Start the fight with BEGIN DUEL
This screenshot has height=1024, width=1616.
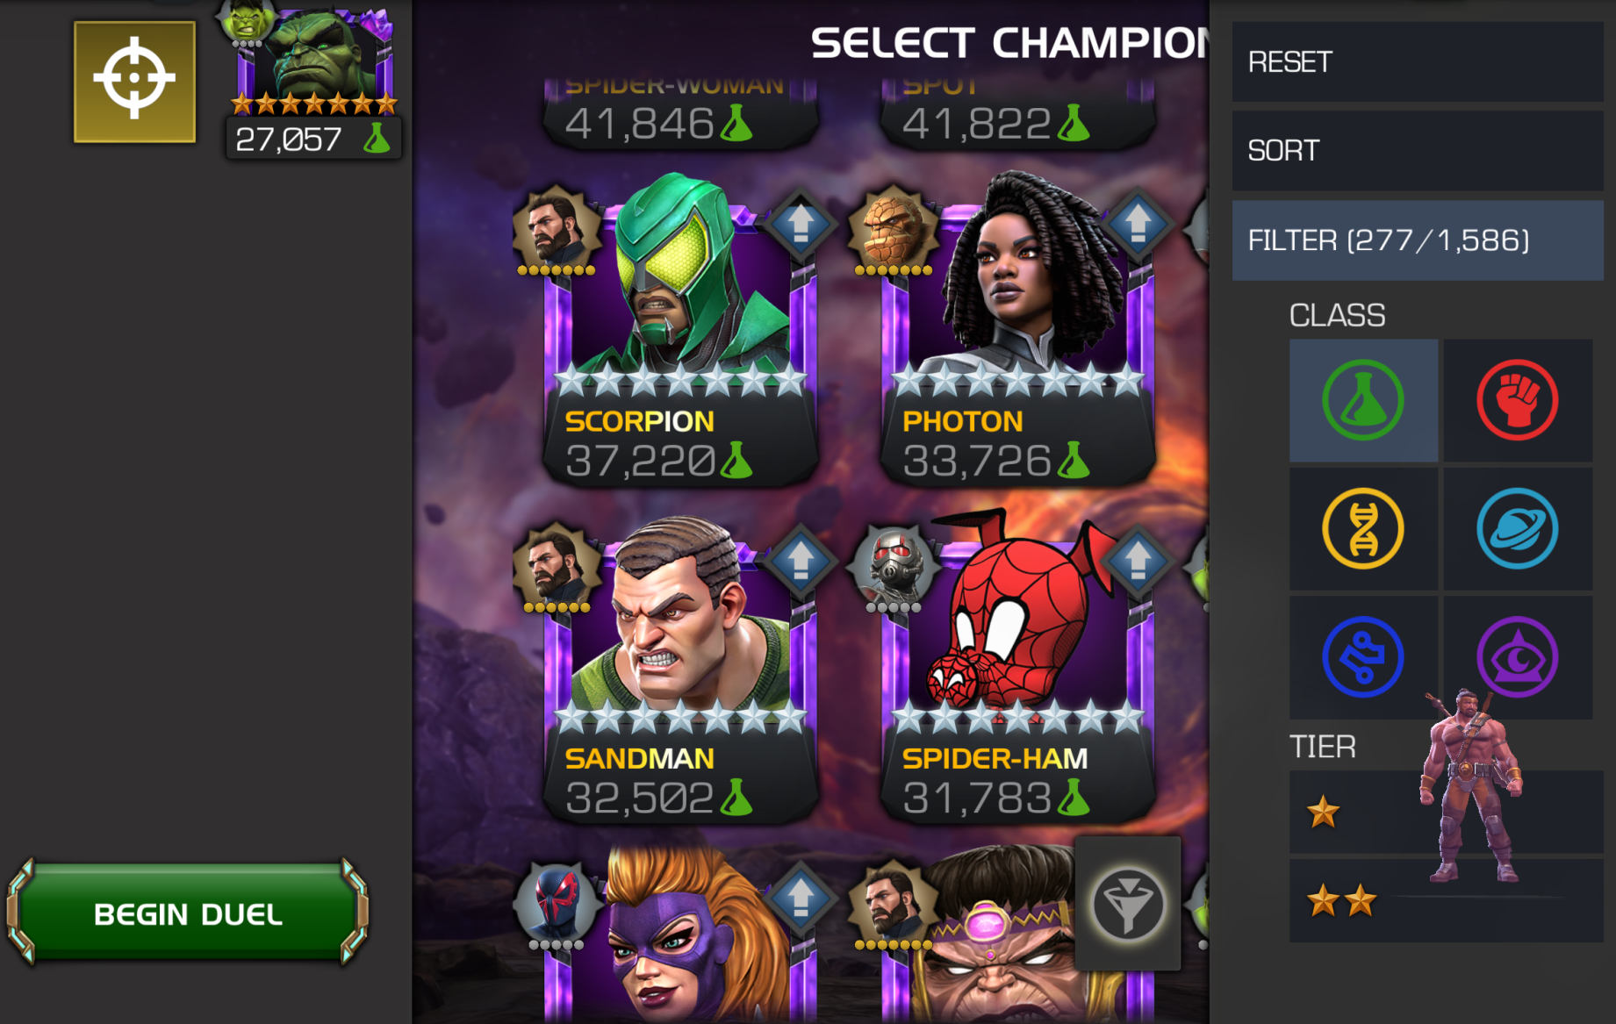click(188, 913)
